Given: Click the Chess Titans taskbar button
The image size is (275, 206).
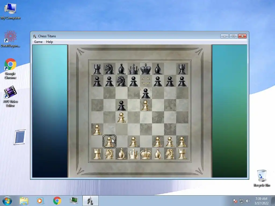Looking at the screenshot, I should 90,201.
